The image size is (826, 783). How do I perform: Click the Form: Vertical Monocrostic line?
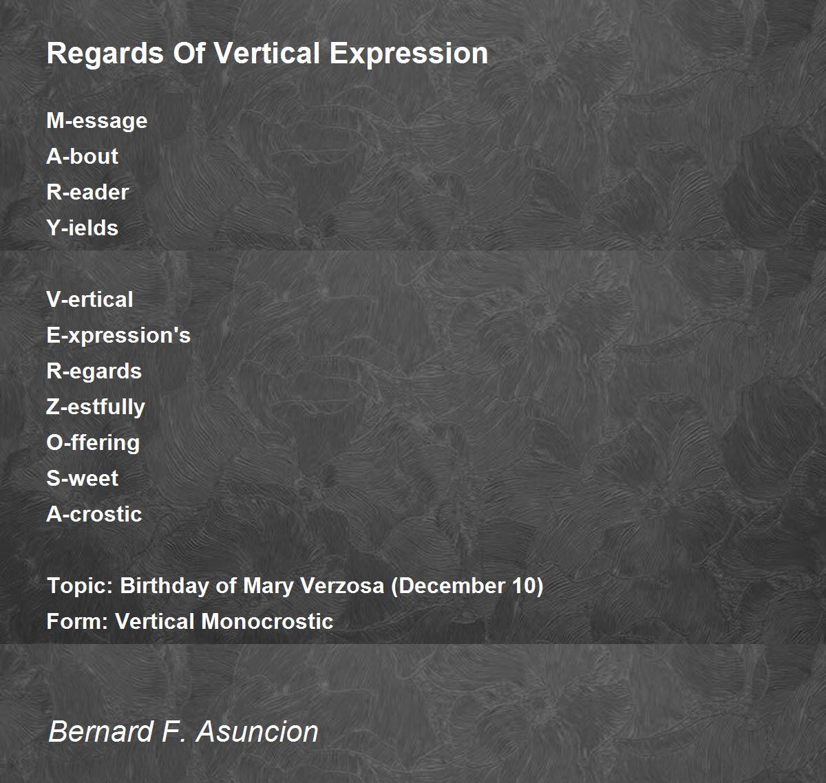click(x=190, y=621)
